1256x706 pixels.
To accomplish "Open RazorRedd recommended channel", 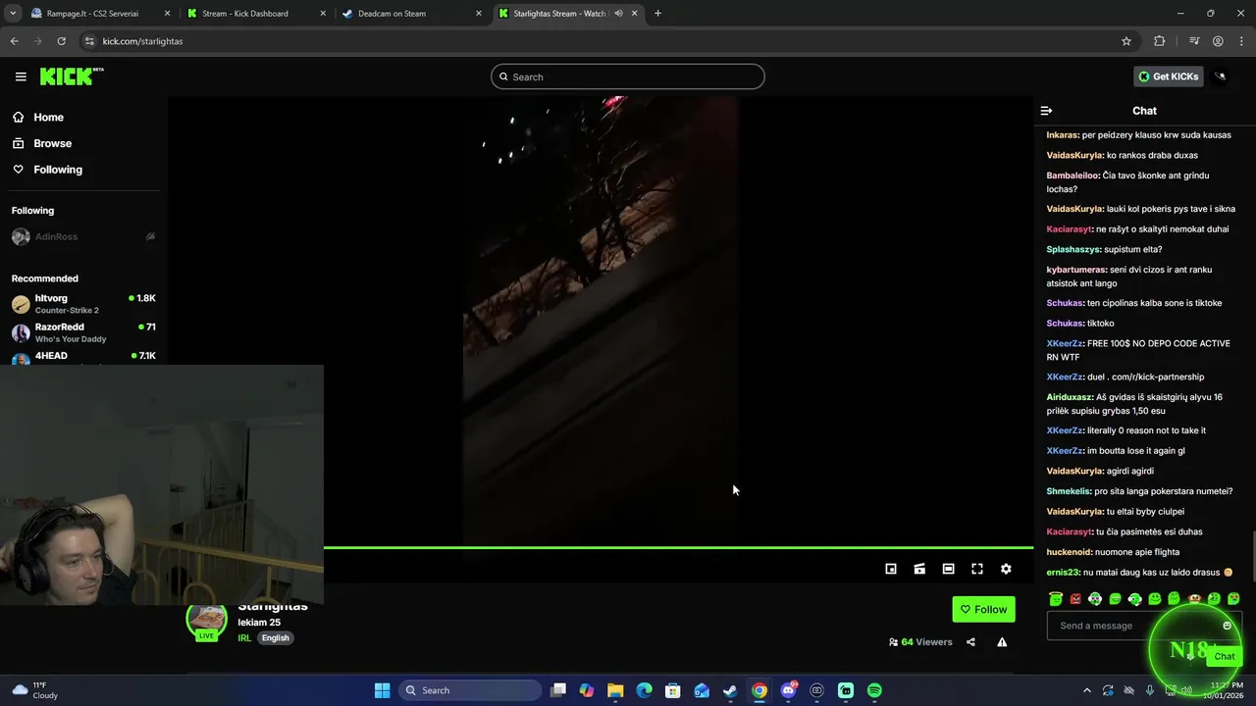I will (x=83, y=332).
